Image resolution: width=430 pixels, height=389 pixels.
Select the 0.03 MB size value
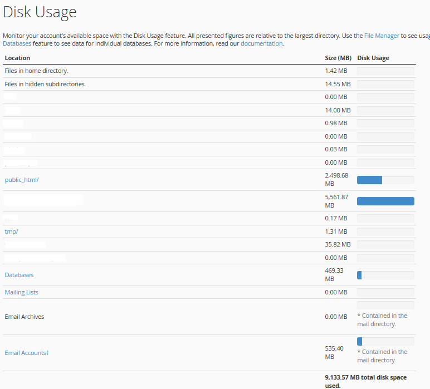pyautogui.click(x=336, y=149)
